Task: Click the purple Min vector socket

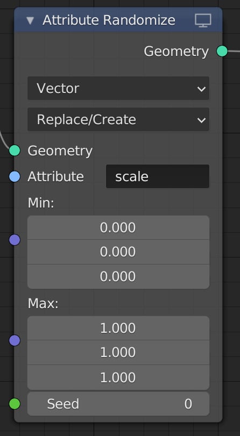Action: (15, 240)
